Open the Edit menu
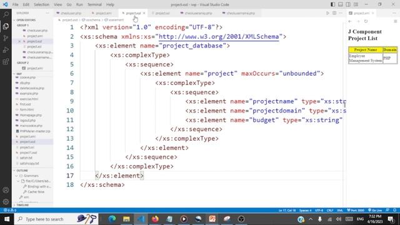 coord(26,4)
